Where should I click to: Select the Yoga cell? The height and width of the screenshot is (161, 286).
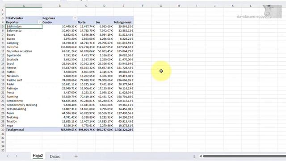(24, 125)
